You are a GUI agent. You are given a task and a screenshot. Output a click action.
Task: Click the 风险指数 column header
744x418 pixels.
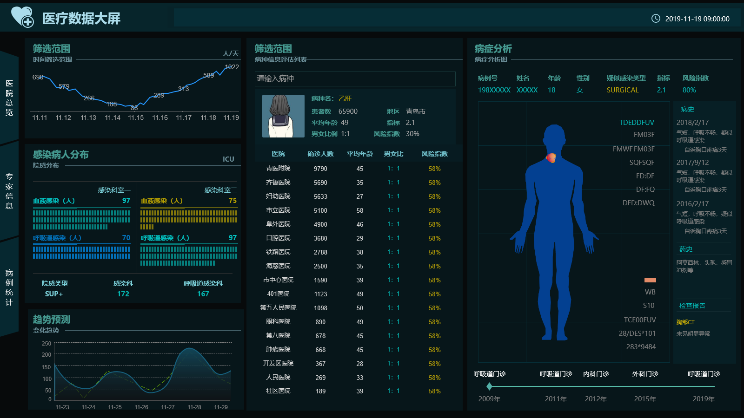pyautogui.click(x=435, y=154)
